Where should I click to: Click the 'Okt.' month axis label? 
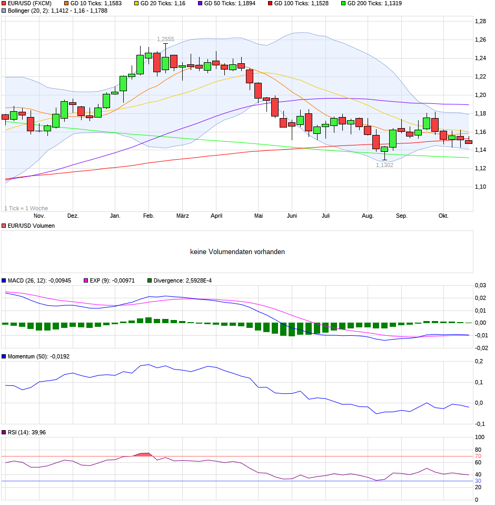click(443, 216)
